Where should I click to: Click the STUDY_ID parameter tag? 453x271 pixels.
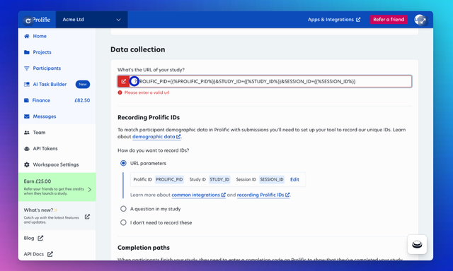coord(219,179)
